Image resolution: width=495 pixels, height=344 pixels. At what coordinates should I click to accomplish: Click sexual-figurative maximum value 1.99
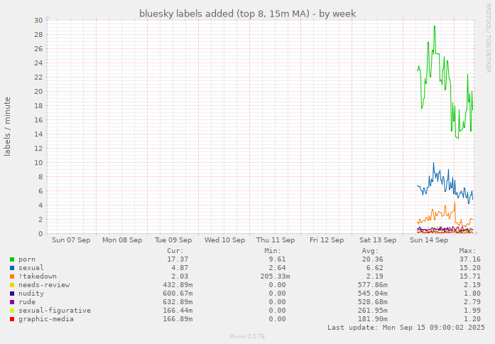pyautogui.click(x=472, y=311)
